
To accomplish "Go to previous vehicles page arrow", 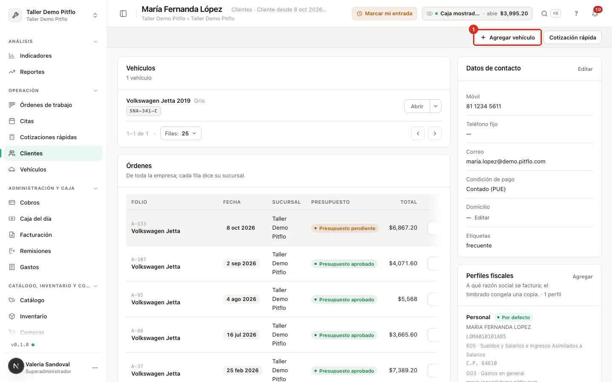I will pyautogui.click(x=418, y=133).
